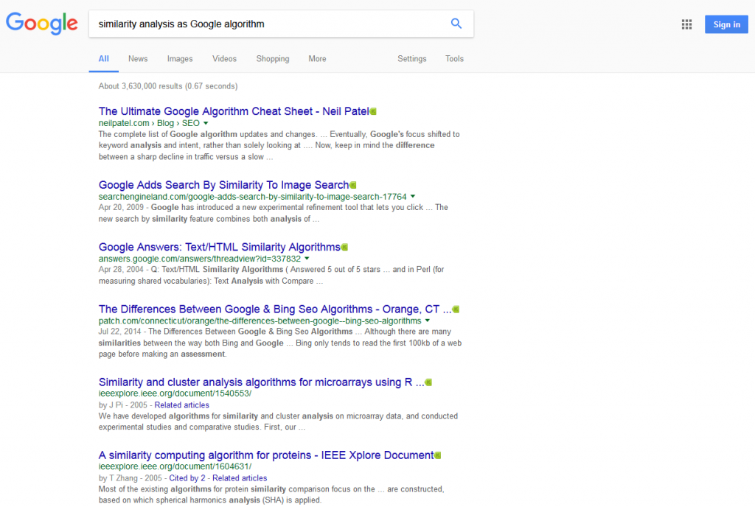Click the Google logo
The width and height of the screenshot is (755, 507).
pos(41,24)
